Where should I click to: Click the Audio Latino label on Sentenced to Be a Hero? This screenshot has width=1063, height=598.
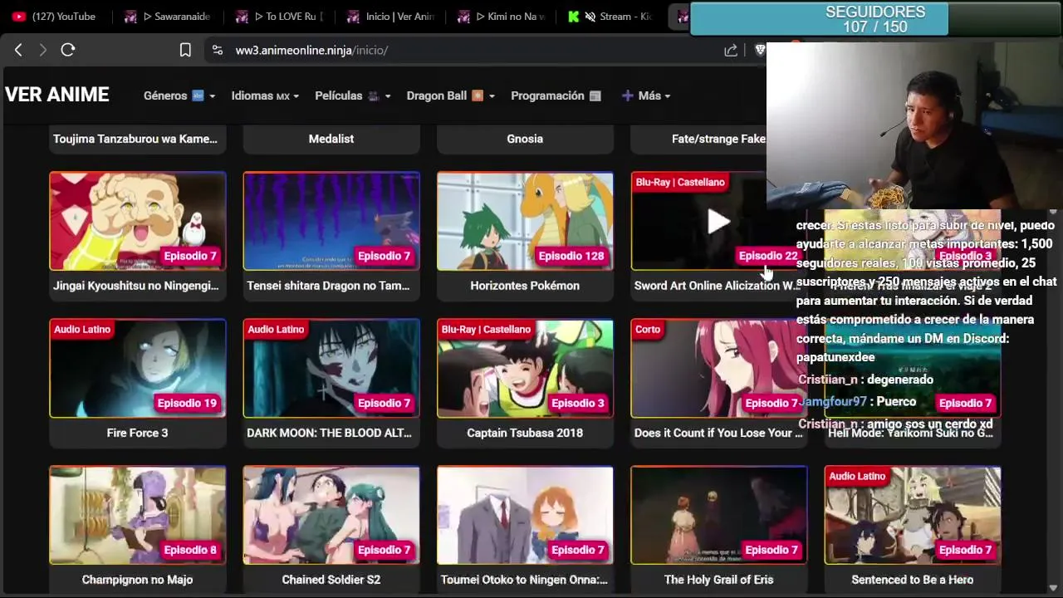pos(857,477)
